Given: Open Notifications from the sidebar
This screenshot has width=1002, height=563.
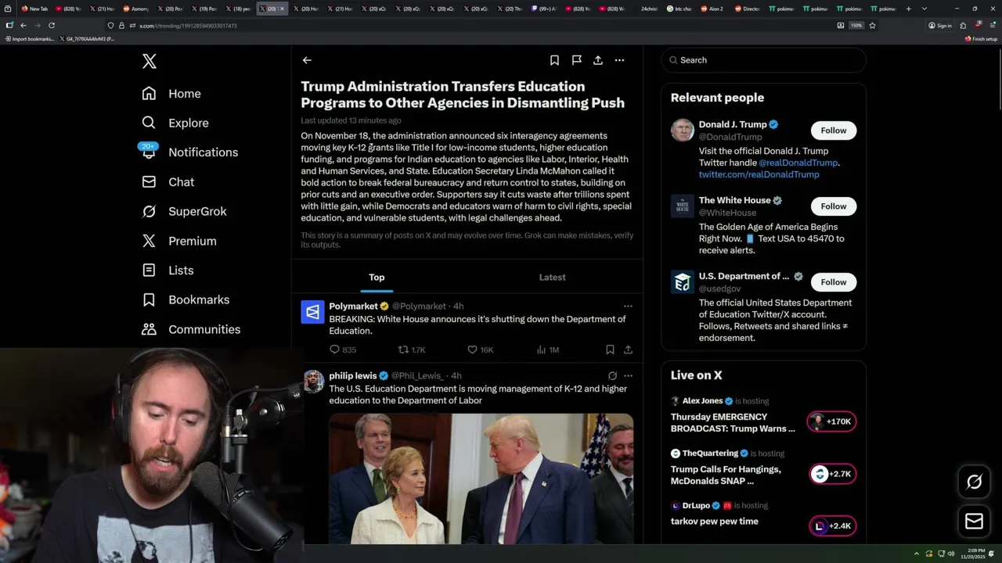Looking at the screenshot, I should (x=189, y=152).
